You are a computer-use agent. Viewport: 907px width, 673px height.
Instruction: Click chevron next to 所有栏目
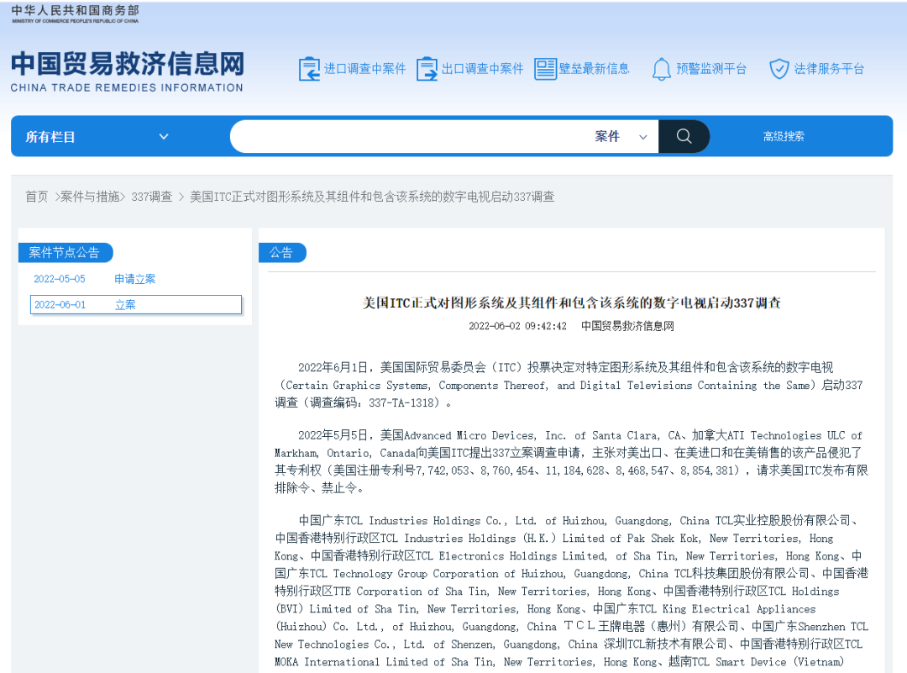click(164, 137)
